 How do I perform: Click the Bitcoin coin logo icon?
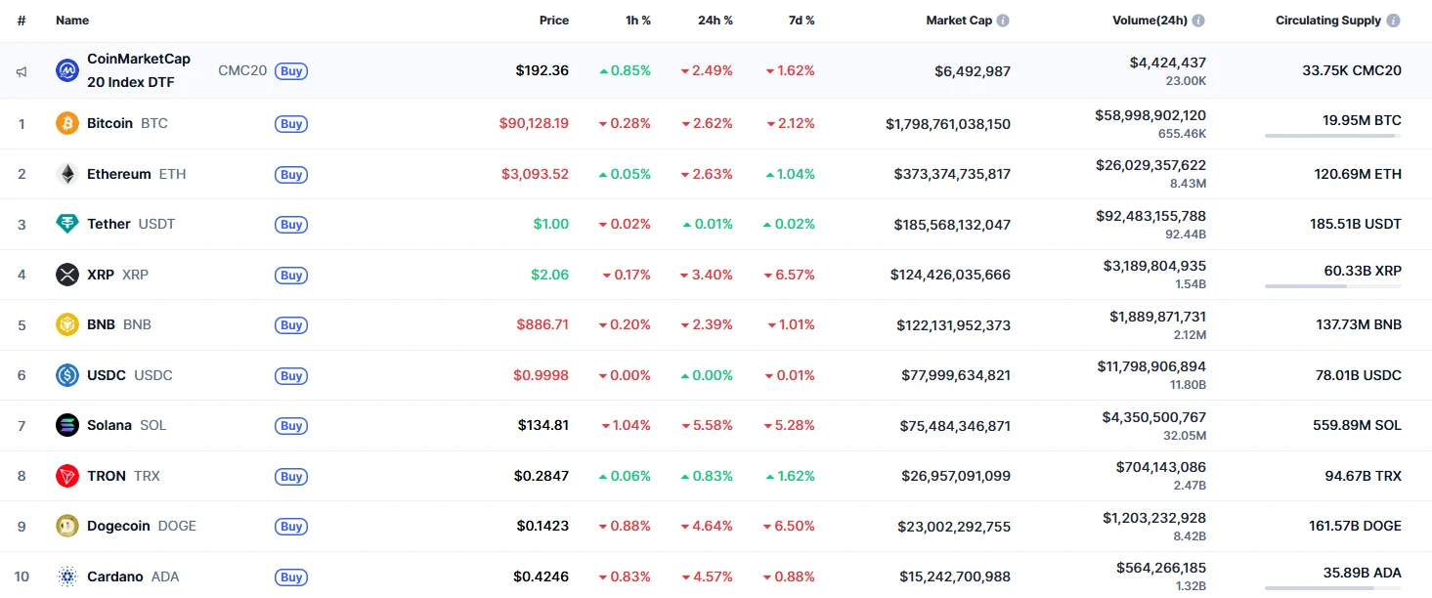point(67,124)
